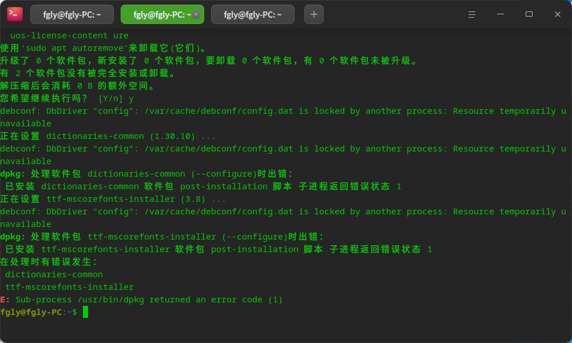Click the '在处理时有错误发生:' line

pos(49,262)
